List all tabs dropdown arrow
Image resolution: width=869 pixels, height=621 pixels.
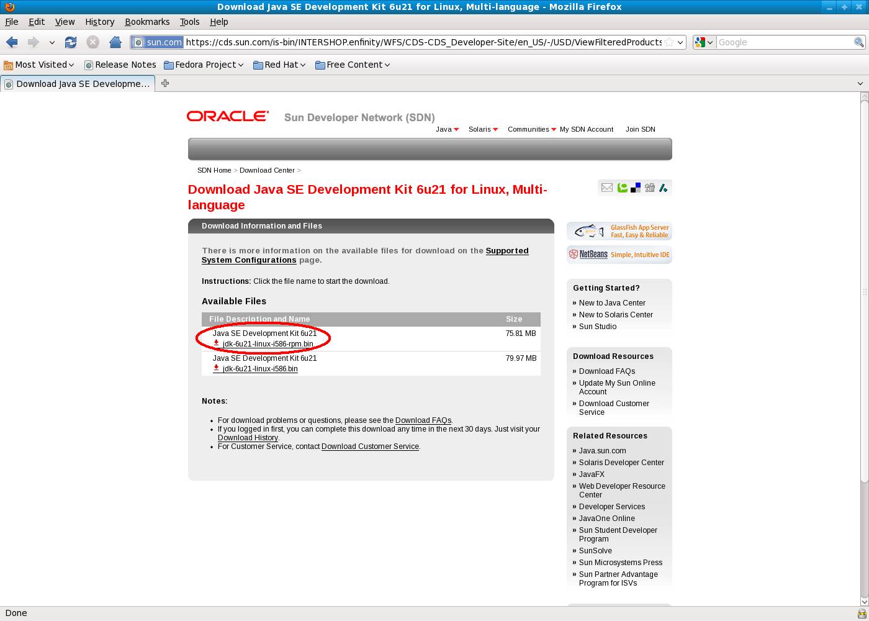click(x=860, y=83)
